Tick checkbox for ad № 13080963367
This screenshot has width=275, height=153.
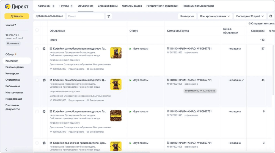pos(37,49)
